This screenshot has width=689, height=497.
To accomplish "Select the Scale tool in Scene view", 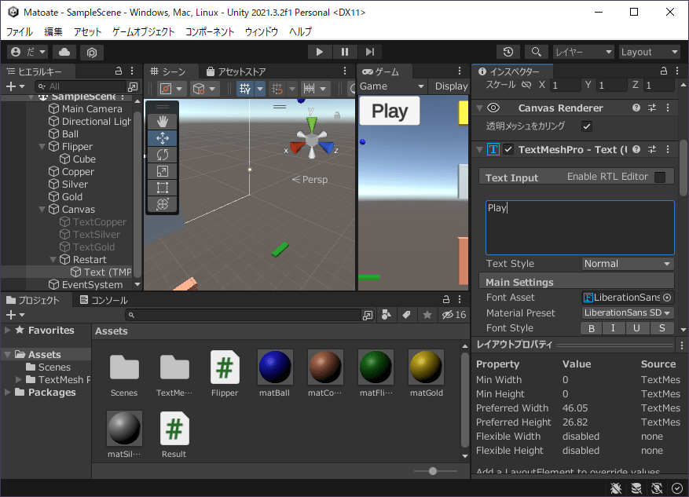I will (x=163, y=171).
